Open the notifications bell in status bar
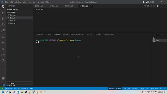The image size is (167, 94). pos(164,89)
